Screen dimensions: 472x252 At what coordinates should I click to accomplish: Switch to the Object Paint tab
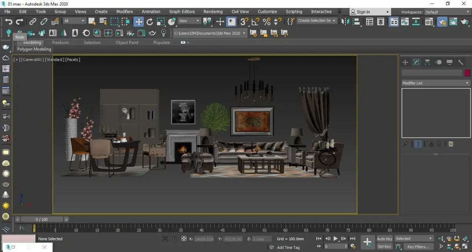(127, 43)
